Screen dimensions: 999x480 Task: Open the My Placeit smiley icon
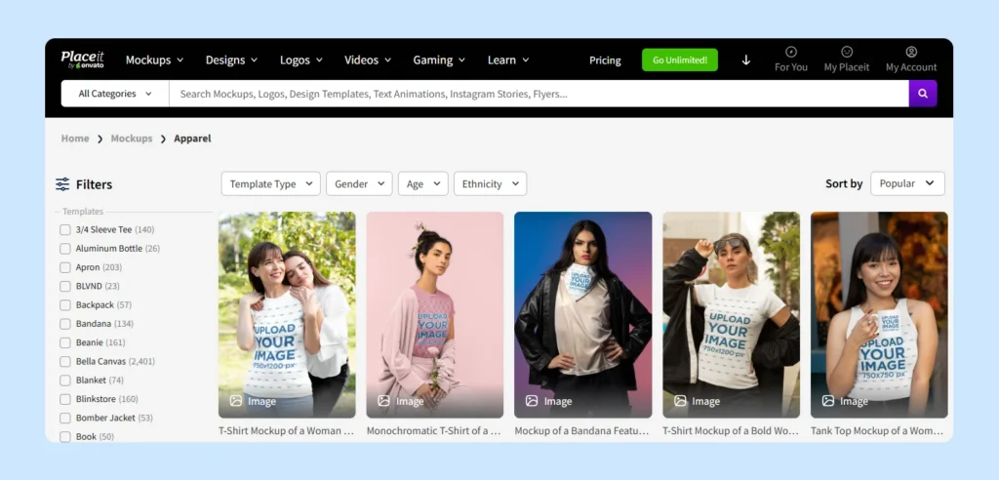click(x=846, y=53)
